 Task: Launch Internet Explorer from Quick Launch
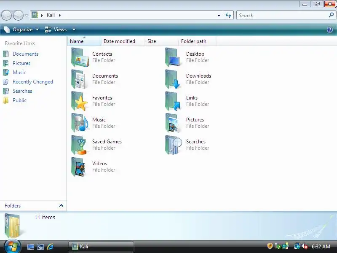[x=50, y=247]
